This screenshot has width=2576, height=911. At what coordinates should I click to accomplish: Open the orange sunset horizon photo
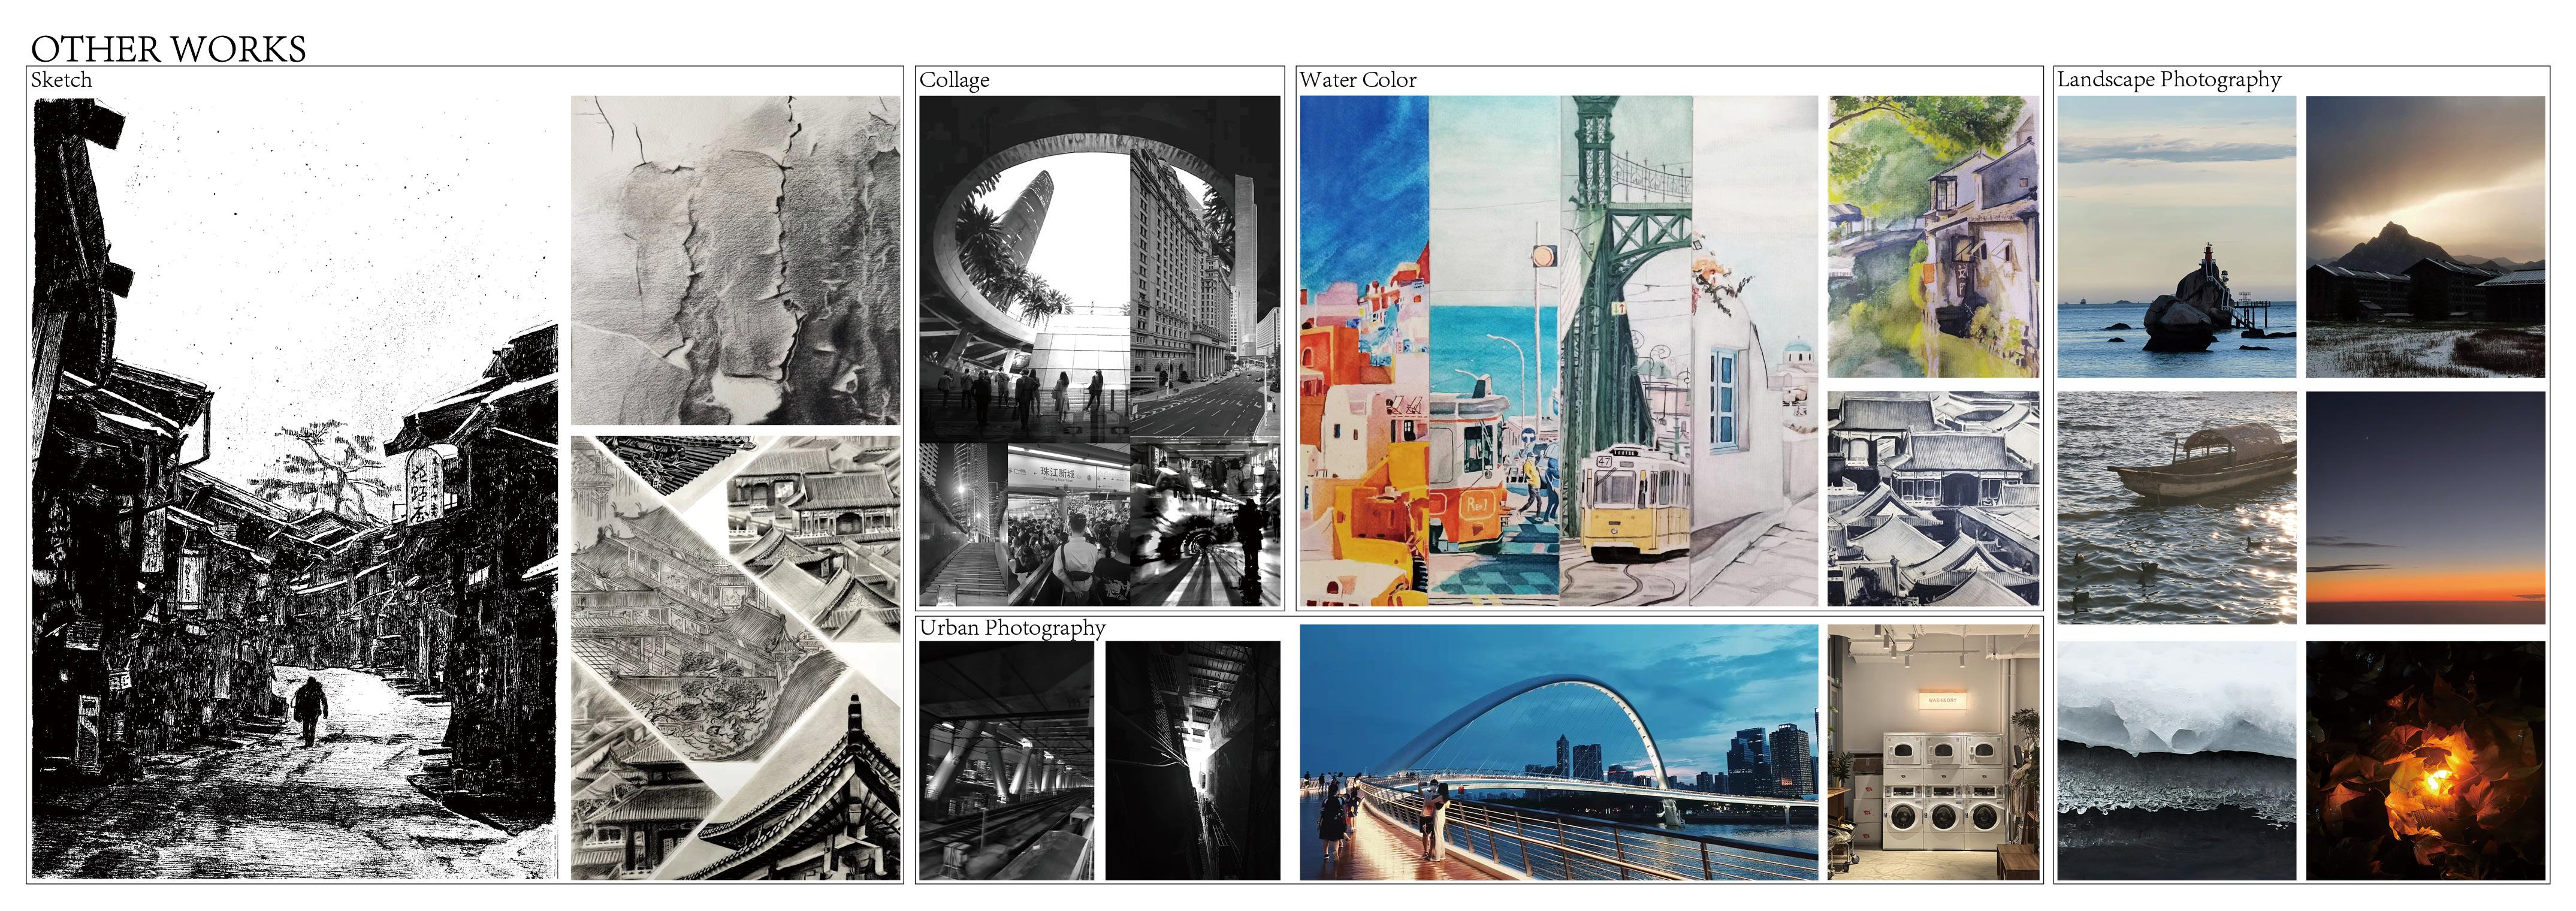[x=2425, y=508]
